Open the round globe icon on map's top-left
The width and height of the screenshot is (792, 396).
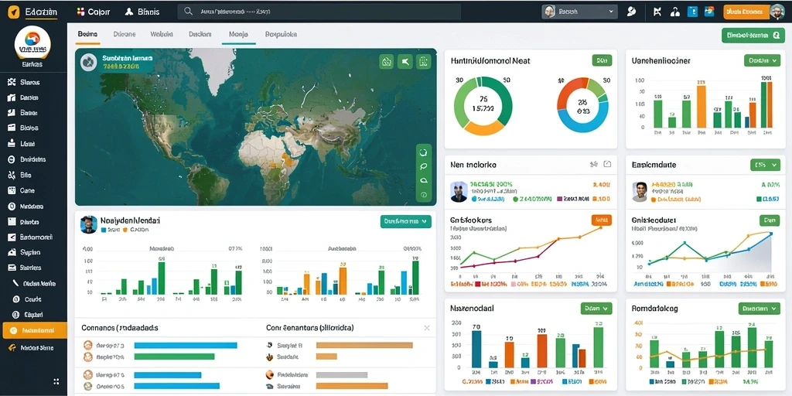pyautogui.click(x=88, y=63)
